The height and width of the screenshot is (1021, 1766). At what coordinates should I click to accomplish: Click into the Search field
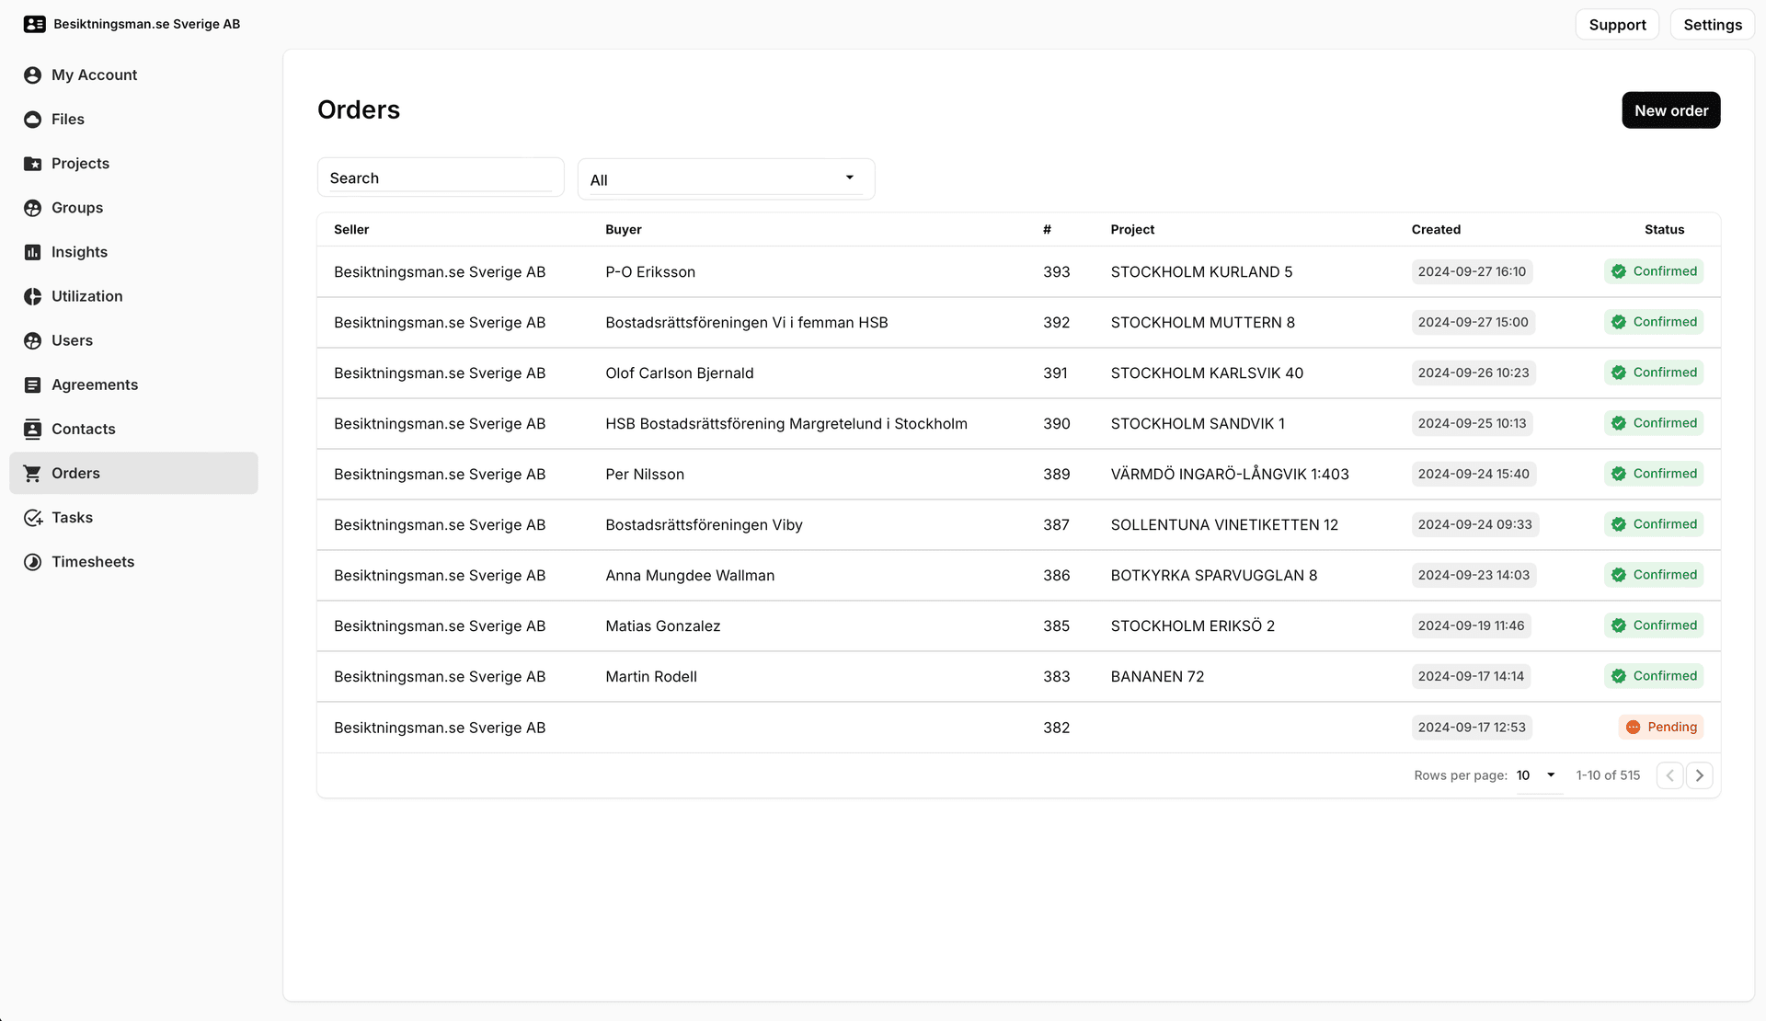tap(440, 178)
